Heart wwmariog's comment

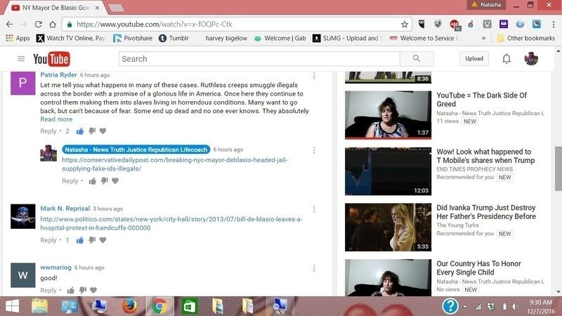click(93, 290)
